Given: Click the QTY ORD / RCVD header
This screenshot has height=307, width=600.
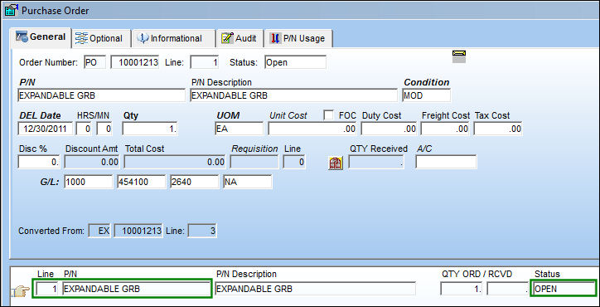Looking at the screenshot, I should [477, 274].
